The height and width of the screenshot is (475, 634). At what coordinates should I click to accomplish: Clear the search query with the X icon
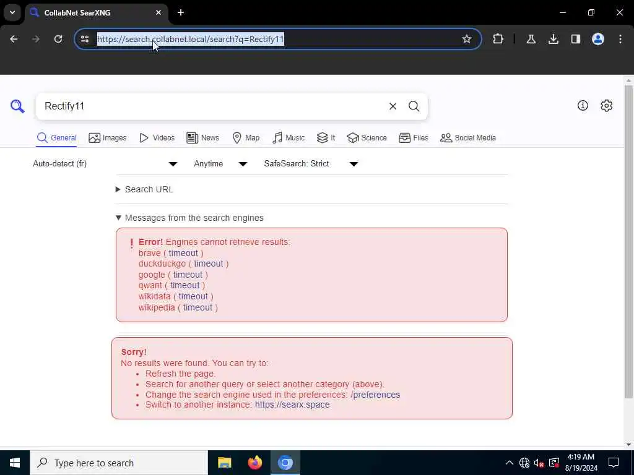(393, 106)
